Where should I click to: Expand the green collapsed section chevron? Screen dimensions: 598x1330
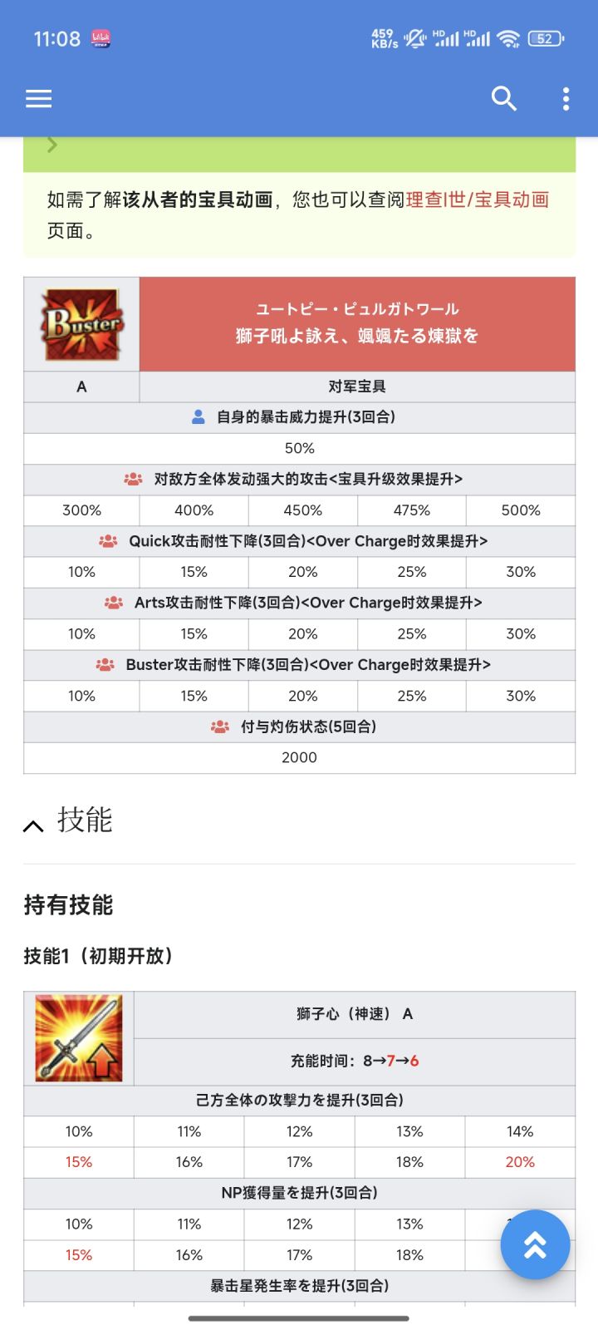click(x=52, y=145)
